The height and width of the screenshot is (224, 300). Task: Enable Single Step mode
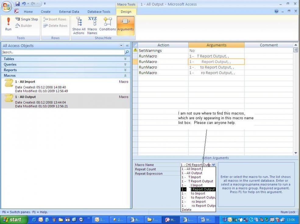(26, 19)
